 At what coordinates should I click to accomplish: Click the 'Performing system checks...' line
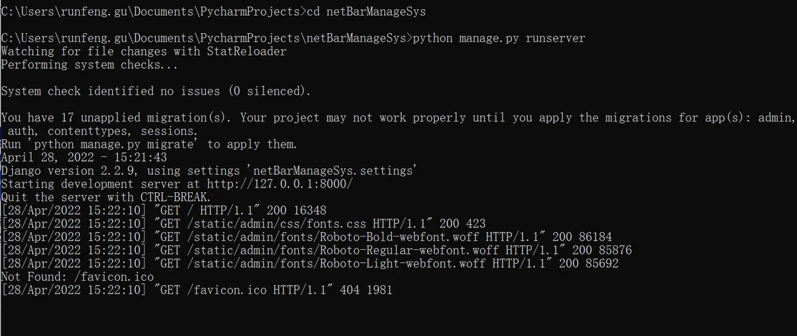[x=90, y=64]
